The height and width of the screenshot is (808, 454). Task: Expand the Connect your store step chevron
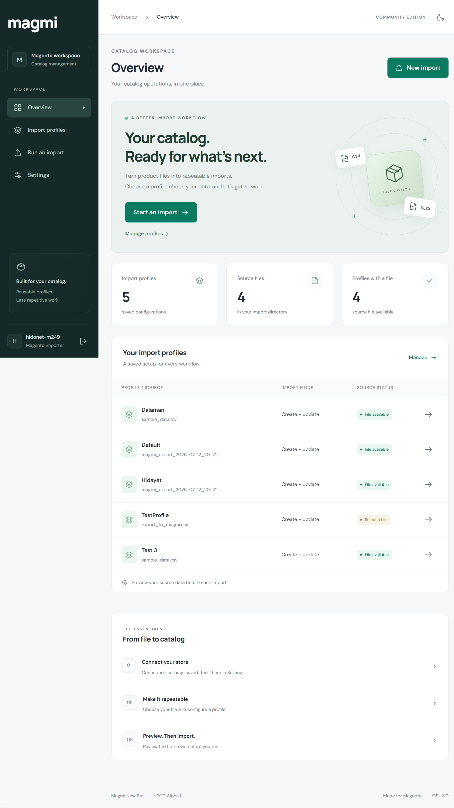click(x=434, y=666)
